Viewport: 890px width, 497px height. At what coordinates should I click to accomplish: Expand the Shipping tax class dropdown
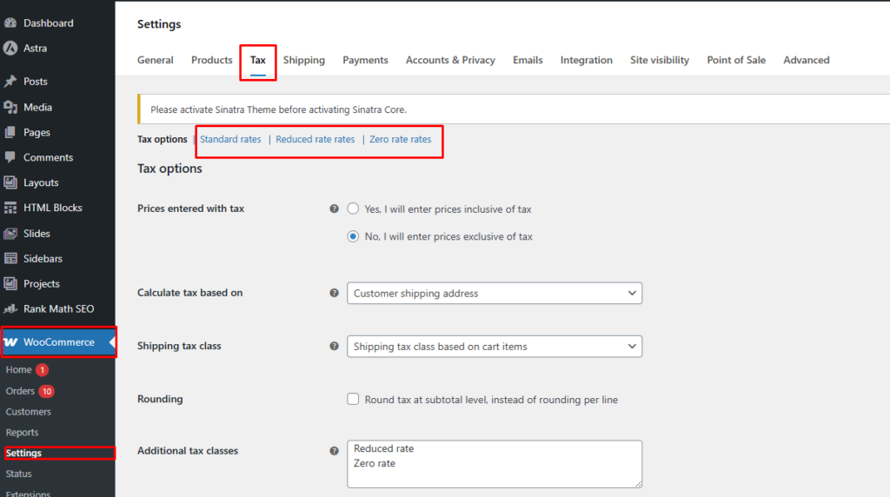tap(494, 347)
